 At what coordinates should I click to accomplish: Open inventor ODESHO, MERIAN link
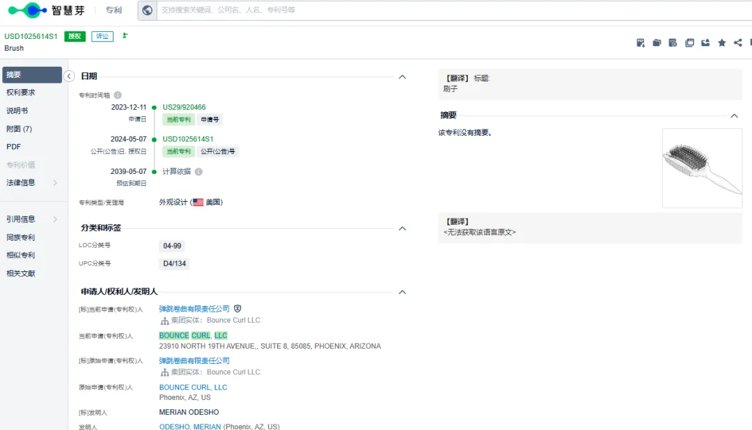pos(190,426)
